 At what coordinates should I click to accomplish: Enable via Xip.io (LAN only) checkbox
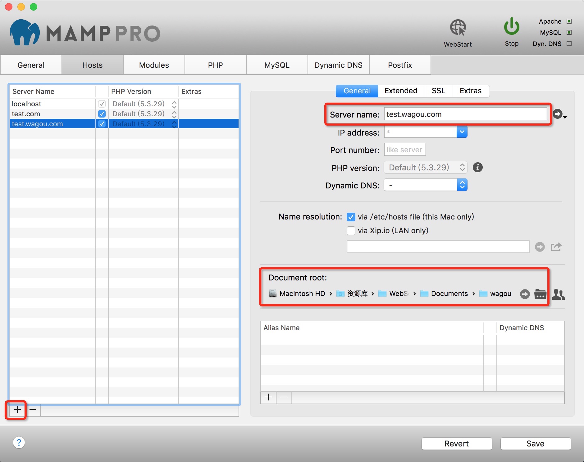tap(351, 231)
